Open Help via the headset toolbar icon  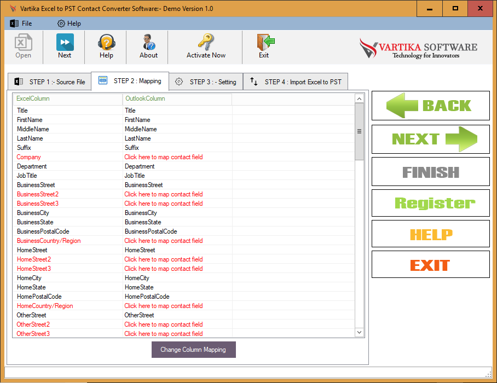(106, 47)
